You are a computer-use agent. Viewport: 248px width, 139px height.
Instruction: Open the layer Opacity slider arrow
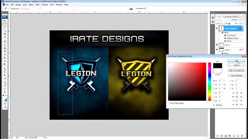245,20
